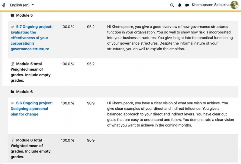The width and height of the screenshot is (241, 164).
Task: Open the search magnifier icon
Action: click(172, 5)
